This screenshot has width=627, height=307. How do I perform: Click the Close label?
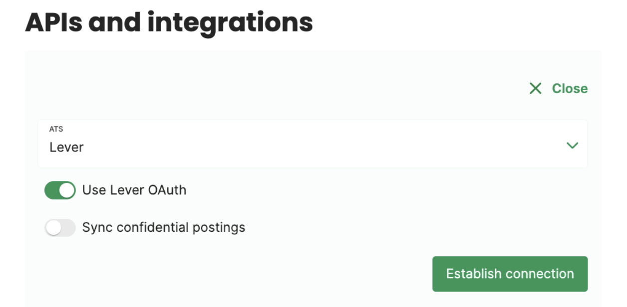569,89
